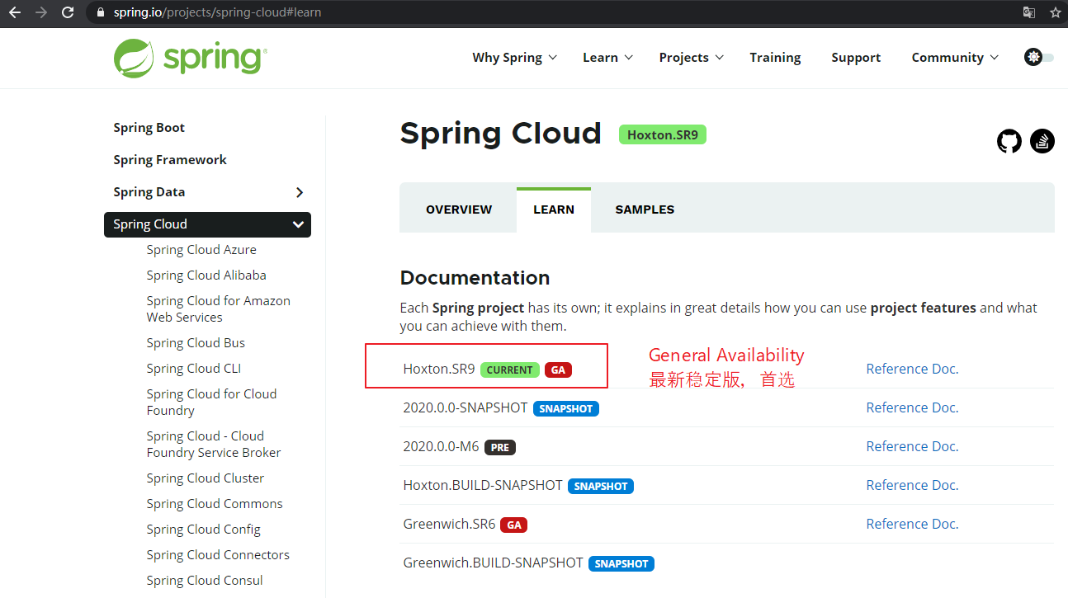Screen dimensions: 1068x598
Task: Toggle the dark mode switch
Action: (1039, 57)
